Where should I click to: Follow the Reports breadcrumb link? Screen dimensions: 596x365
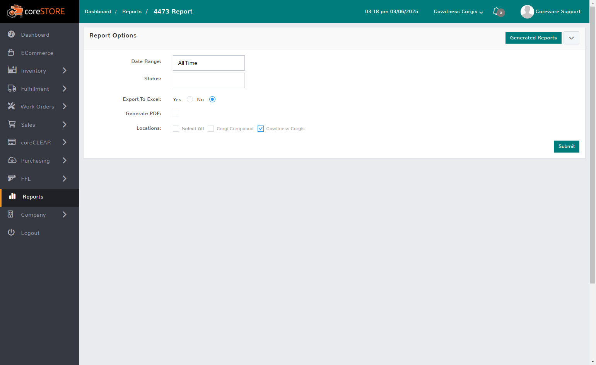(132, 12)
